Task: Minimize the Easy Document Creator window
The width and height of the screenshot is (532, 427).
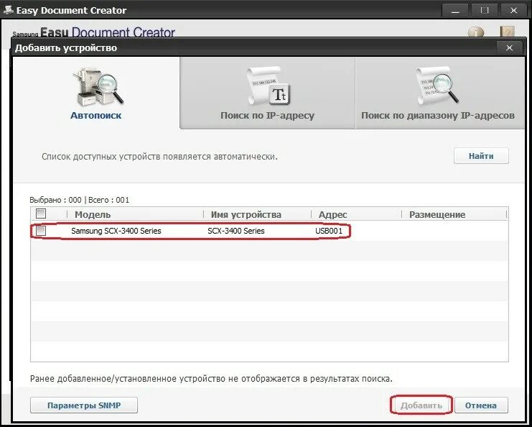Action: click(455, 11)
